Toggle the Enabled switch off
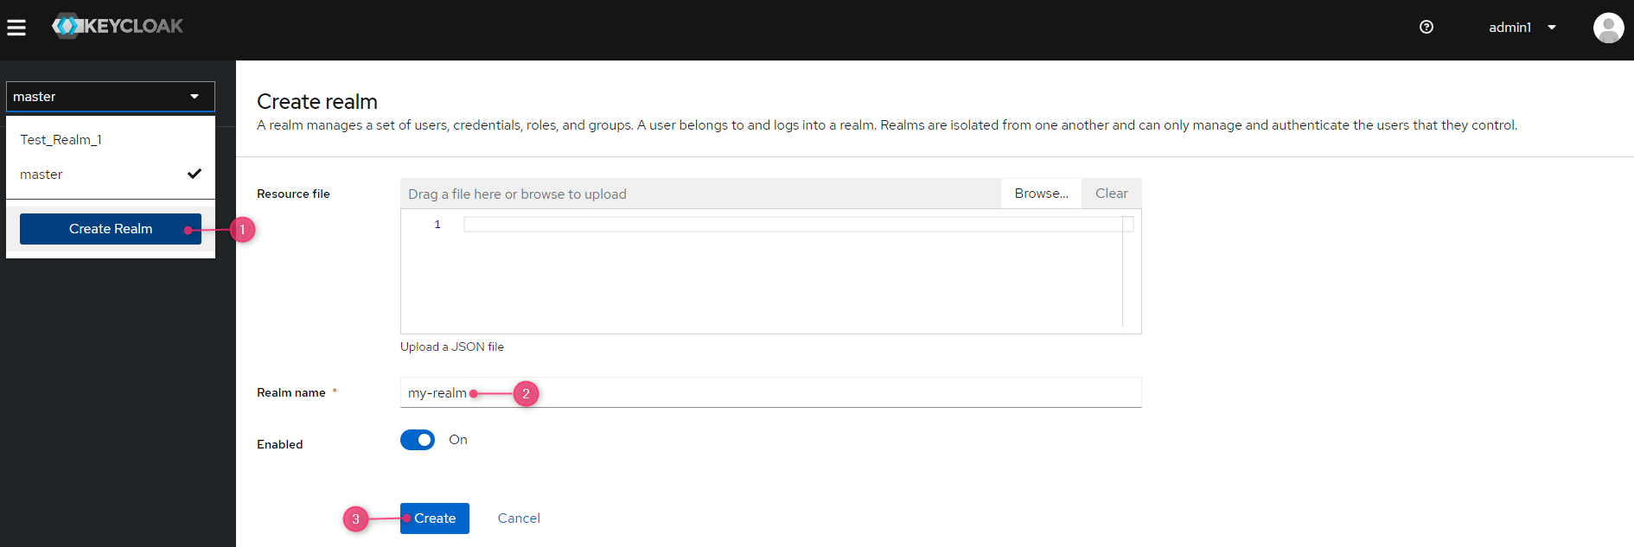 418,440
